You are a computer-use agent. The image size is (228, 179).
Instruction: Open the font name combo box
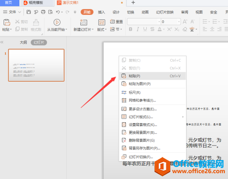[144, 22]
